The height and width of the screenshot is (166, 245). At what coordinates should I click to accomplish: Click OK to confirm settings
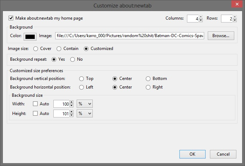[x=192, y=154]
